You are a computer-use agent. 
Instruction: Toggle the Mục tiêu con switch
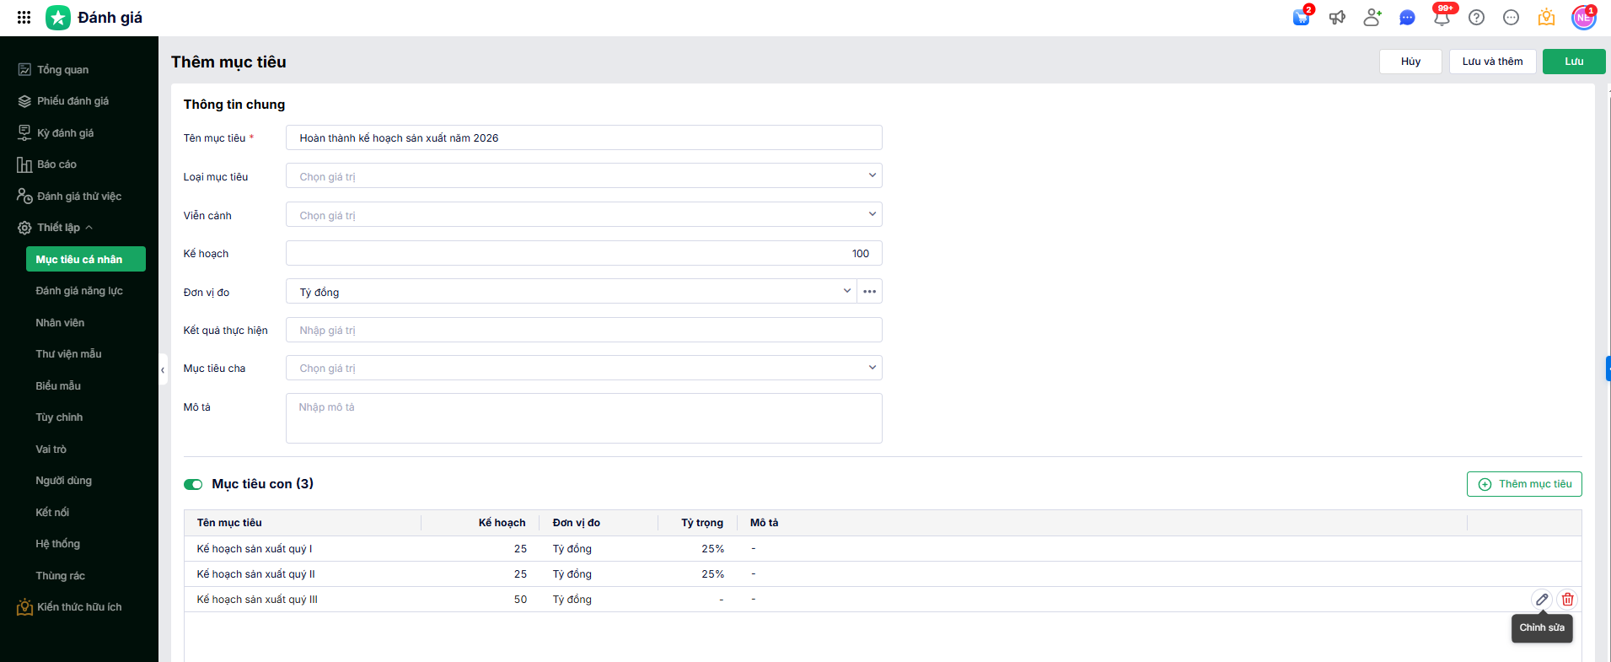(193, 484)
